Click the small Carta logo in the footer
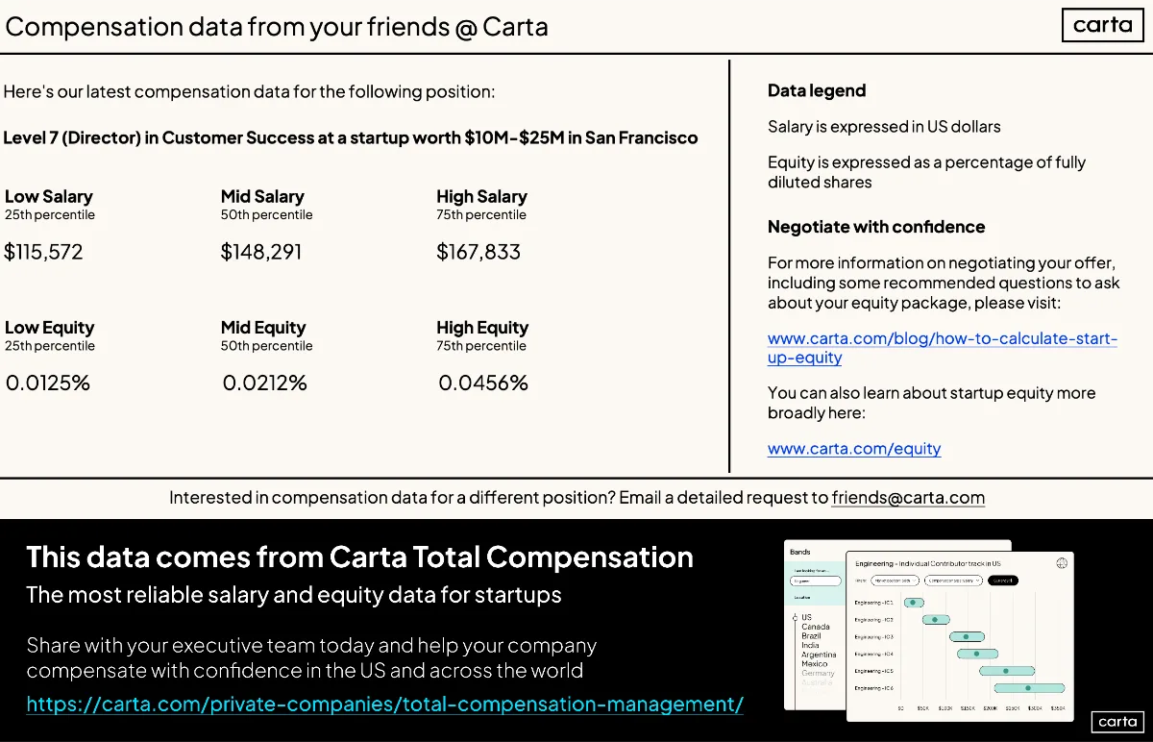The height and width of the screenshot is (742, 1153). point(1116,722)
